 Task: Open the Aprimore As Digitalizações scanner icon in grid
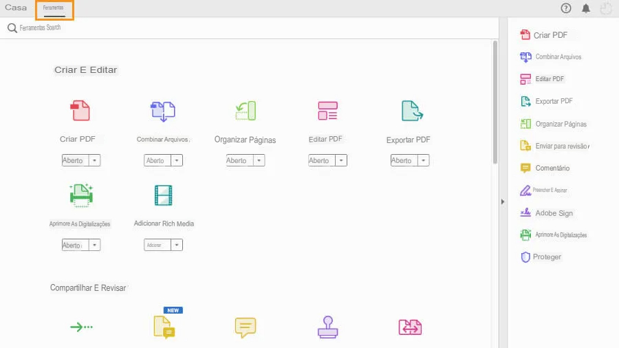(x=81, y=195)
